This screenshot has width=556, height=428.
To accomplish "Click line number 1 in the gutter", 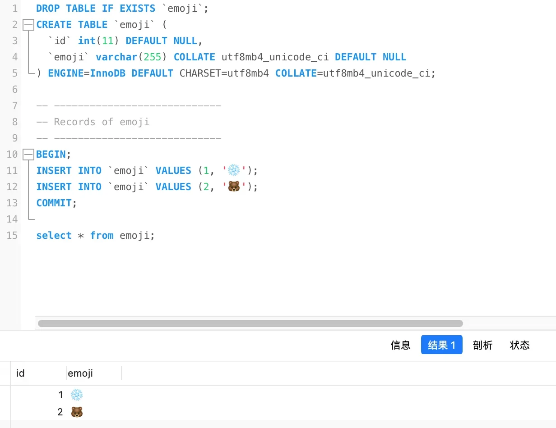I will pos(15,9).
